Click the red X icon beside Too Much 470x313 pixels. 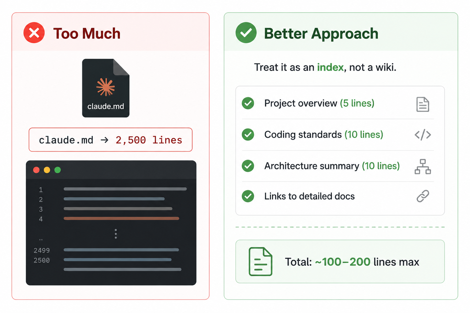click(x=34, y=33)
